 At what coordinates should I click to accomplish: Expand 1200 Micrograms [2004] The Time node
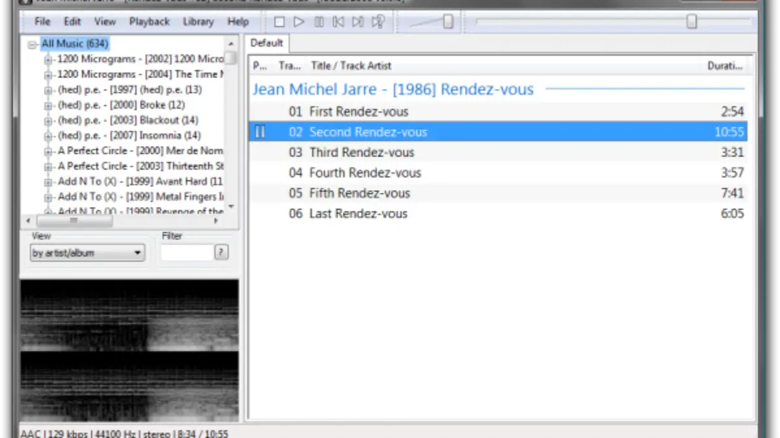(48, 75)
